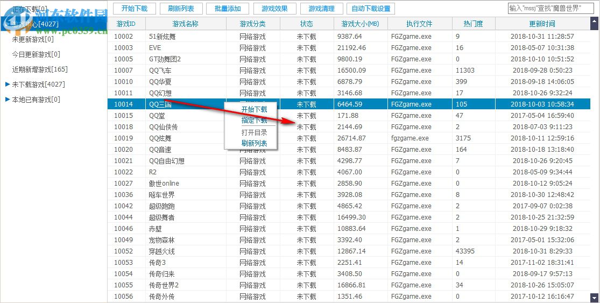
Task: Select the 51新炫舞 game row
Action: pyautogui.click(x=349, y=37)
